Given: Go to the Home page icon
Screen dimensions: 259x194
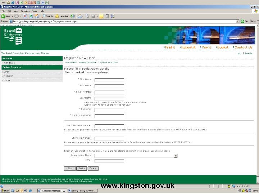Looking at the screenshot, I should (37, 16).
